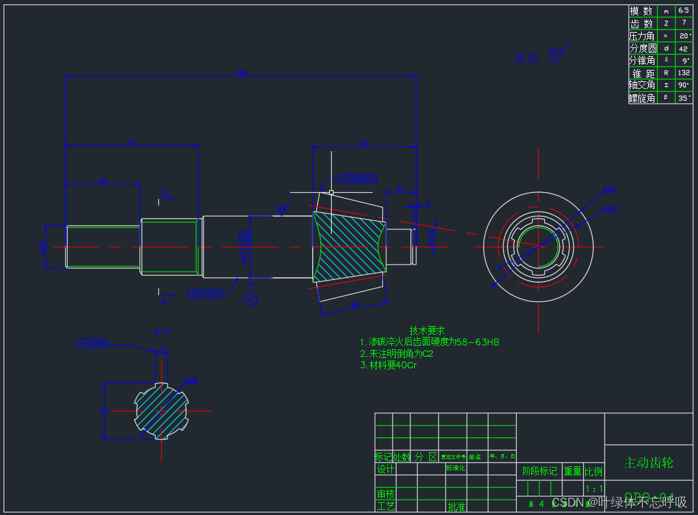The height and width of the screenshot is (515, 698).
Task: Select the 20° pressure angle value
Action: [684, 36]
